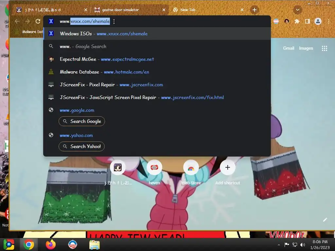Click the monitor favicon beside JScreenFix - Pixel Repair
Image resolution: width=335 pixels, height=251 pixels.
coord(51,85)
